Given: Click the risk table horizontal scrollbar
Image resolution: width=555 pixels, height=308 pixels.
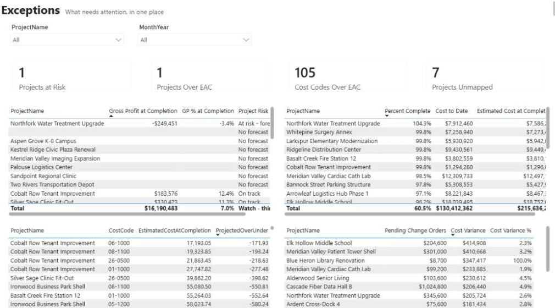Looking at the screenshot, I should [127, 214].
